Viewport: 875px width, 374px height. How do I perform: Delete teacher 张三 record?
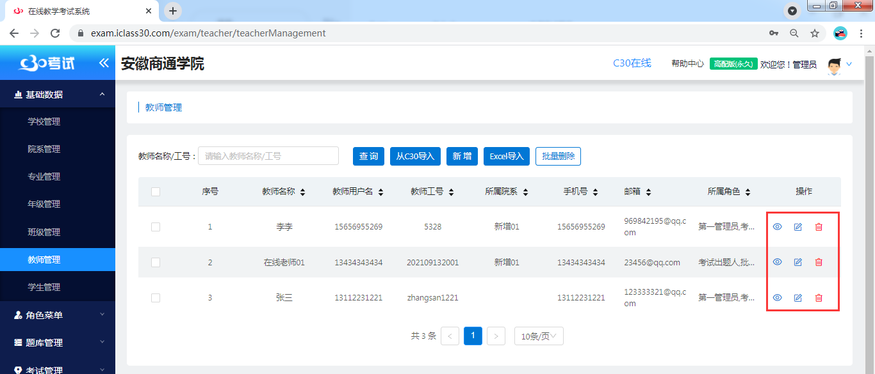coord(819,298)
